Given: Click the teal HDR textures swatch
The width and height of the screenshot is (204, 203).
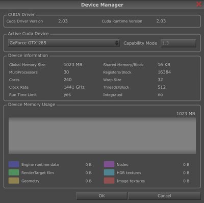Looking at the screenshot, I should [x=109, y=172].
